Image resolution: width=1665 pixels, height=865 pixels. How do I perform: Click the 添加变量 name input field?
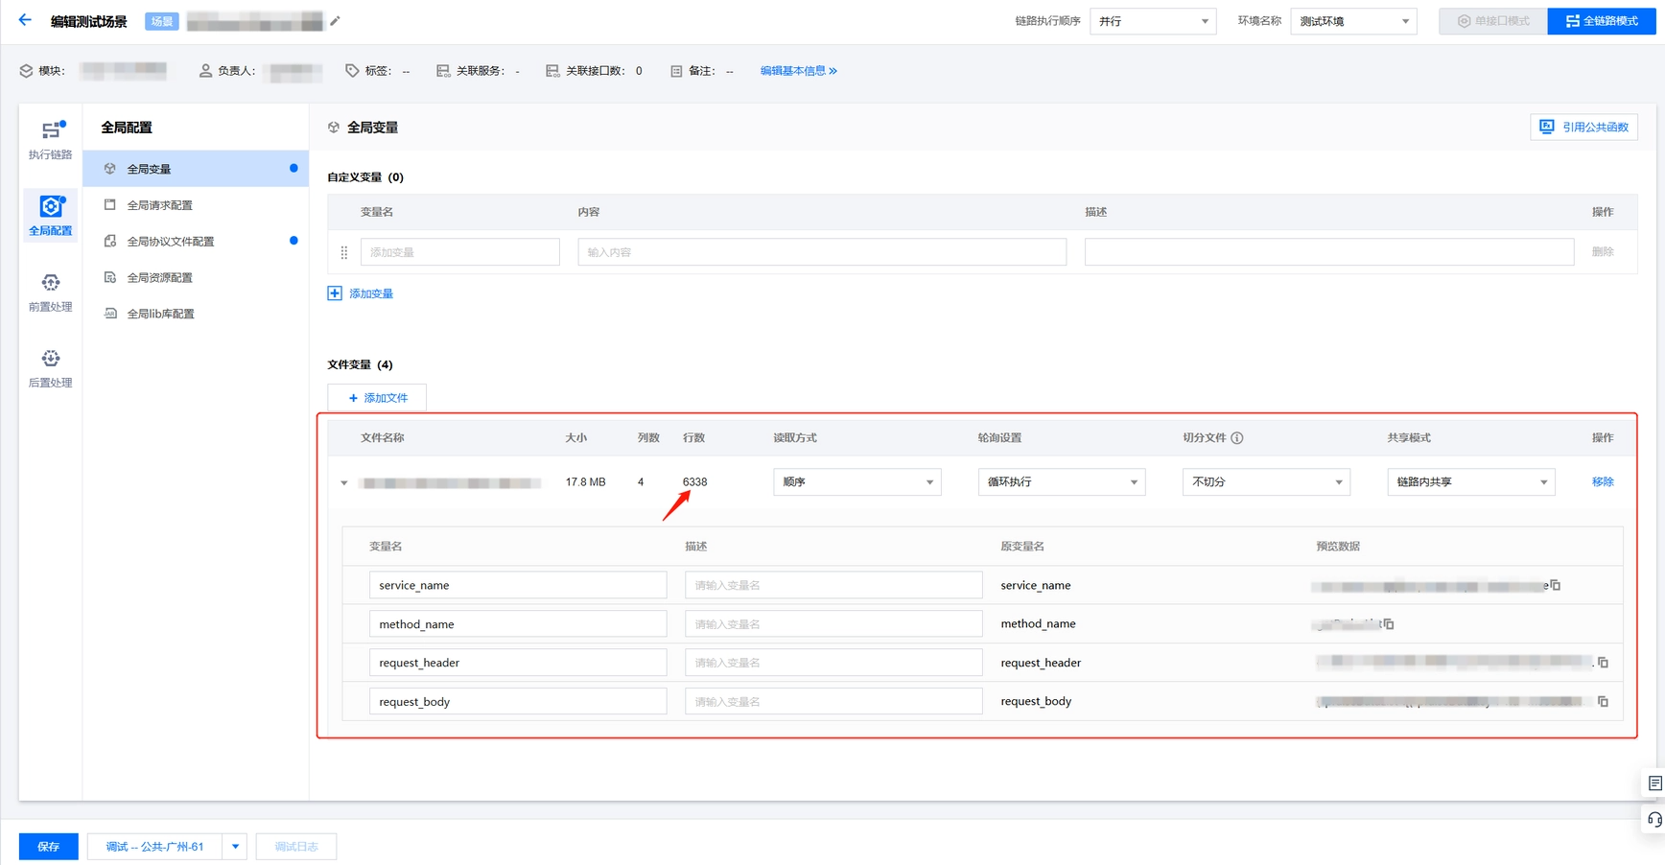(x=460, y=252)
